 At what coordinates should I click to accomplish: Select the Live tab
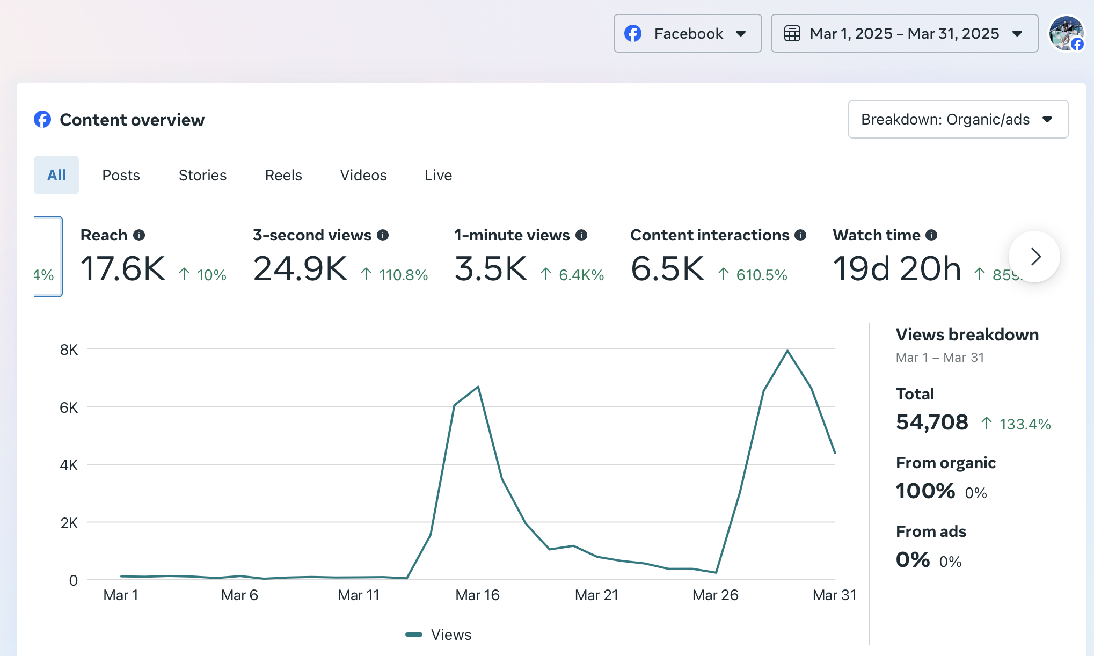(438, 175)
